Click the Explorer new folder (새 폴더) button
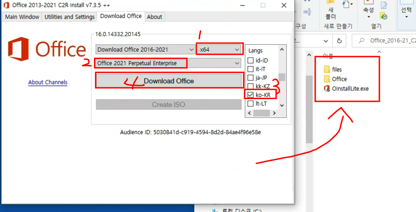This screenshot has height=212, width=416. point(331,10)
